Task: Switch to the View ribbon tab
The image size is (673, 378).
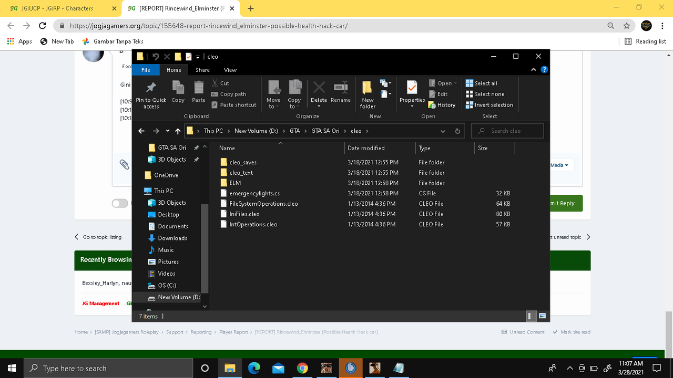Action: tap(230, 70)
